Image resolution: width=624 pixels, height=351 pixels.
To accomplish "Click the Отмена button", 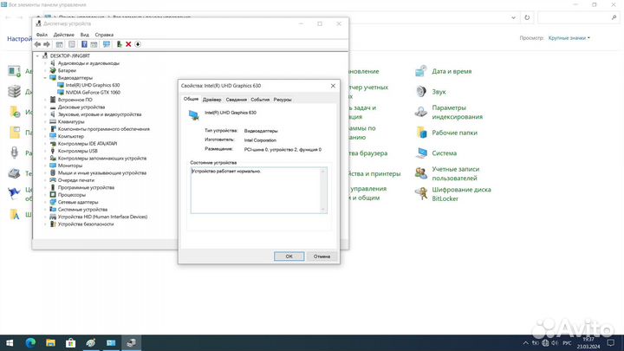I will [x=322, y=256].
